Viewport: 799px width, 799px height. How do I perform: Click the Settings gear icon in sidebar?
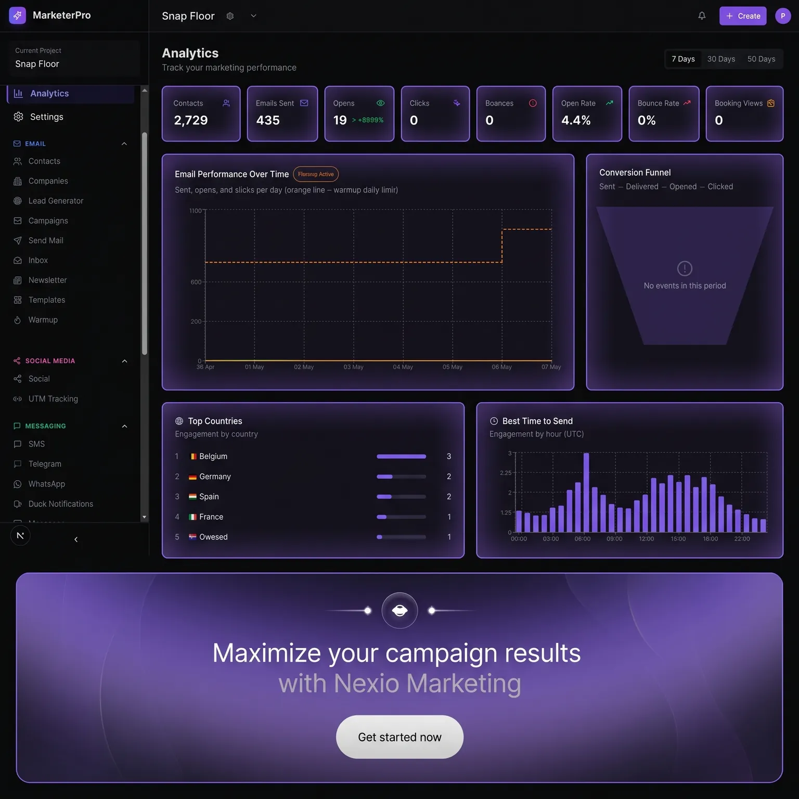coord(18,117)
